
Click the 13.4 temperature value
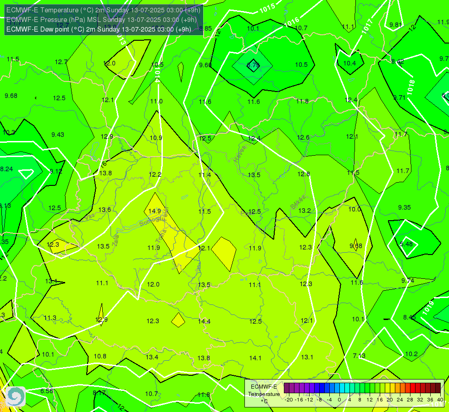pos(152,357)
